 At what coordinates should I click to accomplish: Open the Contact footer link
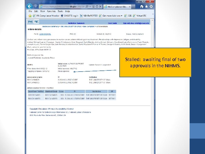point(71,109)
